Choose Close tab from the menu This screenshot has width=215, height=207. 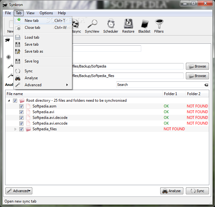43,28
